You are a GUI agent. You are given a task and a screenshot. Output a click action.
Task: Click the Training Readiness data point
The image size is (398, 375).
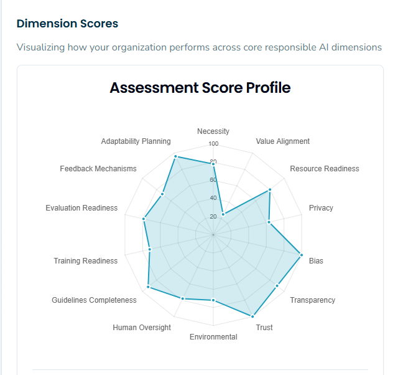coord(150,249)
